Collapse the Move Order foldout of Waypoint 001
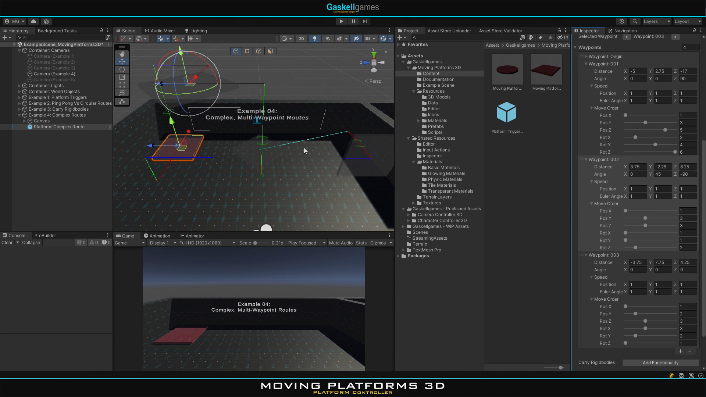706x397 pixels. [591, 108]
